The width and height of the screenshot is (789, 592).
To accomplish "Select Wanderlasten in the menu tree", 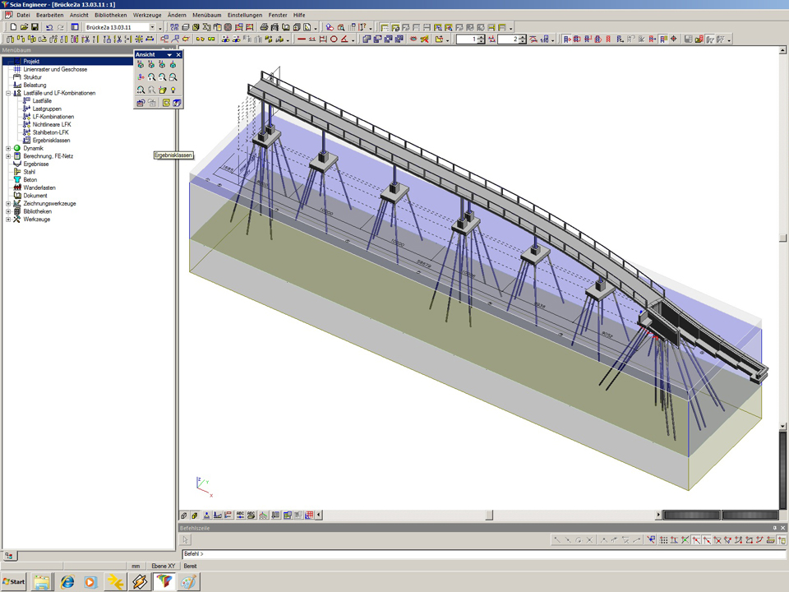I will [x=39, y=187].
